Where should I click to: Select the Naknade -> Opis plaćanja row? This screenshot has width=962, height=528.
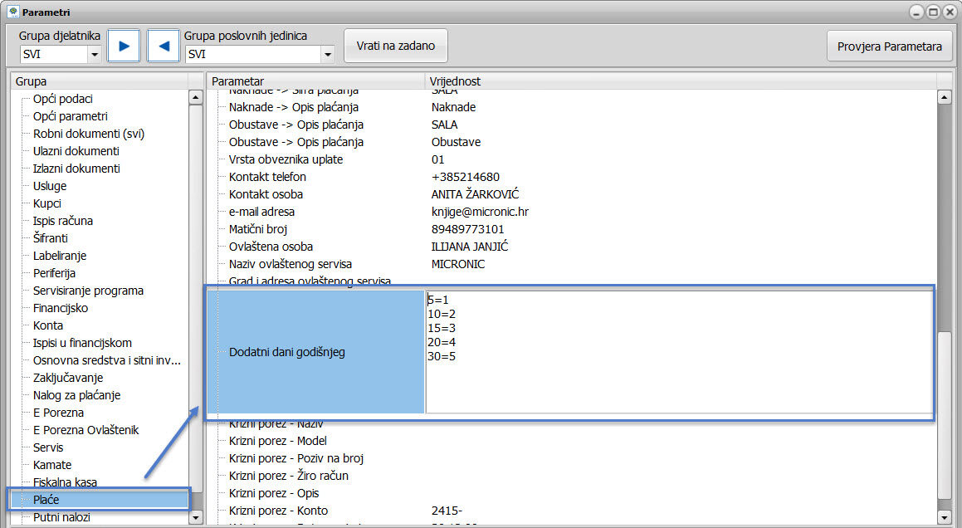tap(293, 107)
